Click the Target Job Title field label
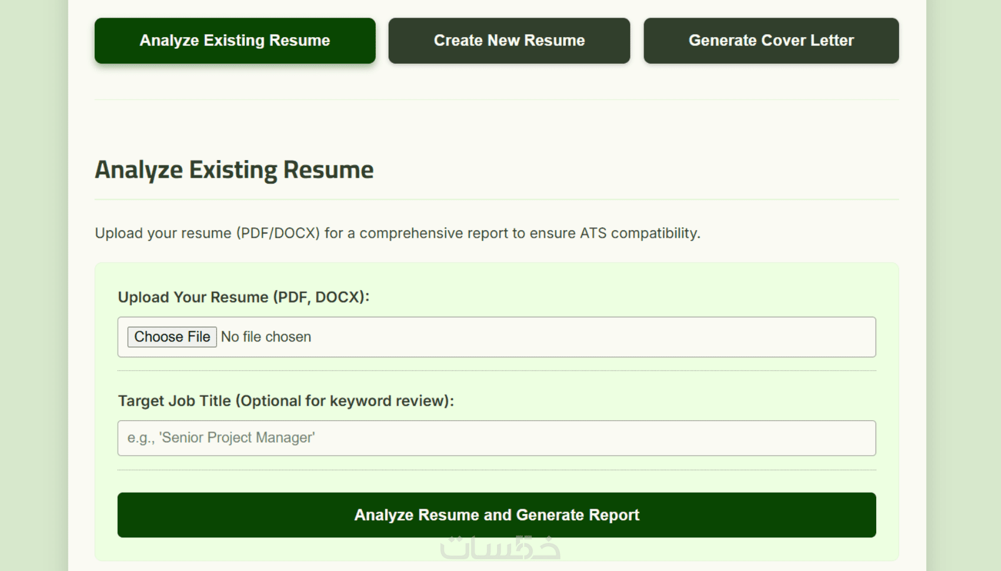1001x571 pixels. click(x=286, y=401)
